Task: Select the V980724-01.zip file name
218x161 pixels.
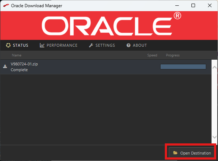Action: 24,64
